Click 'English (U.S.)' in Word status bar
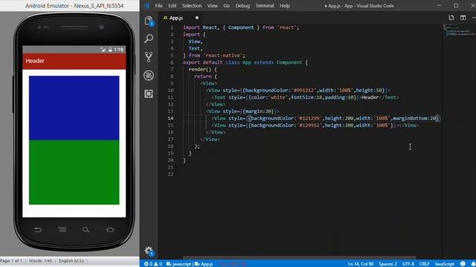 (x=71, y=260)
